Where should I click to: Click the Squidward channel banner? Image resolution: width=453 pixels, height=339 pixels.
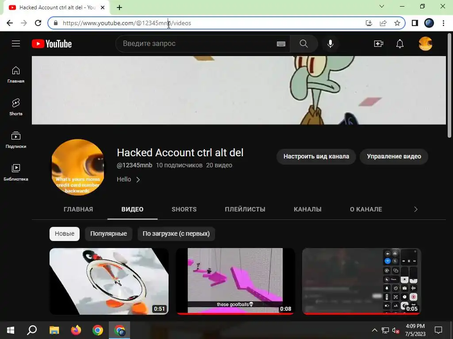pyautogui.click(x=238, y=90)
